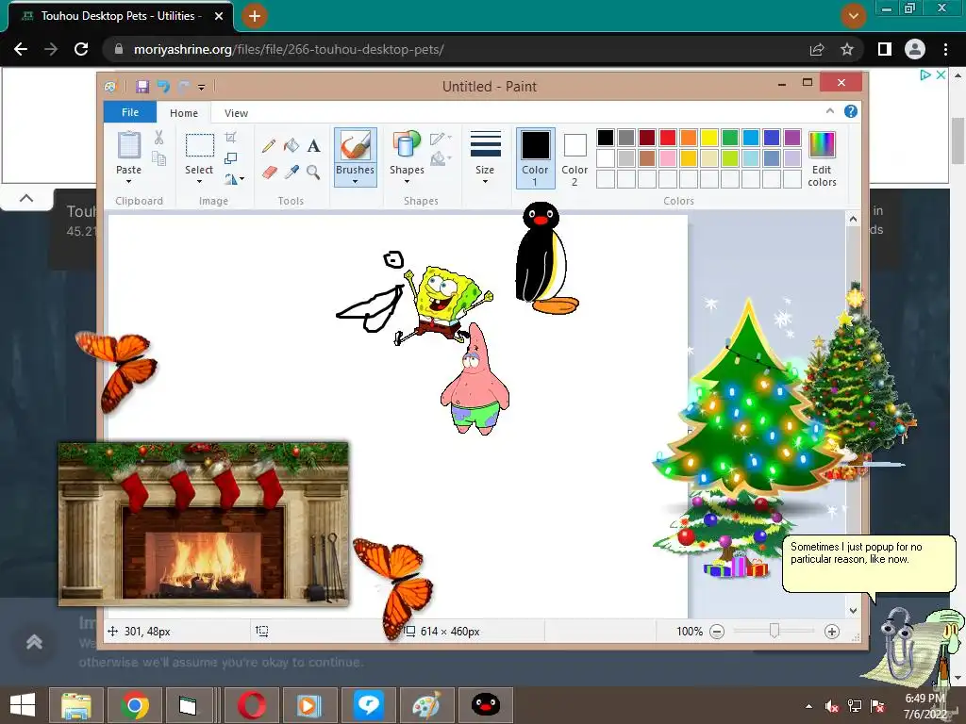The height and width of the screenshot is (724, 966).
Task: Click the Brushes tool icon
Action: (x=356, y=146)
